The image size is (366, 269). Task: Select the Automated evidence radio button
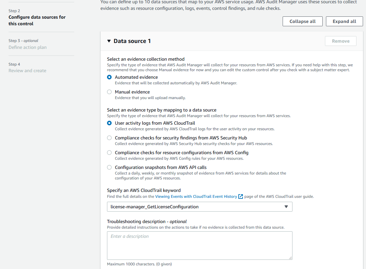click(109, 77)
